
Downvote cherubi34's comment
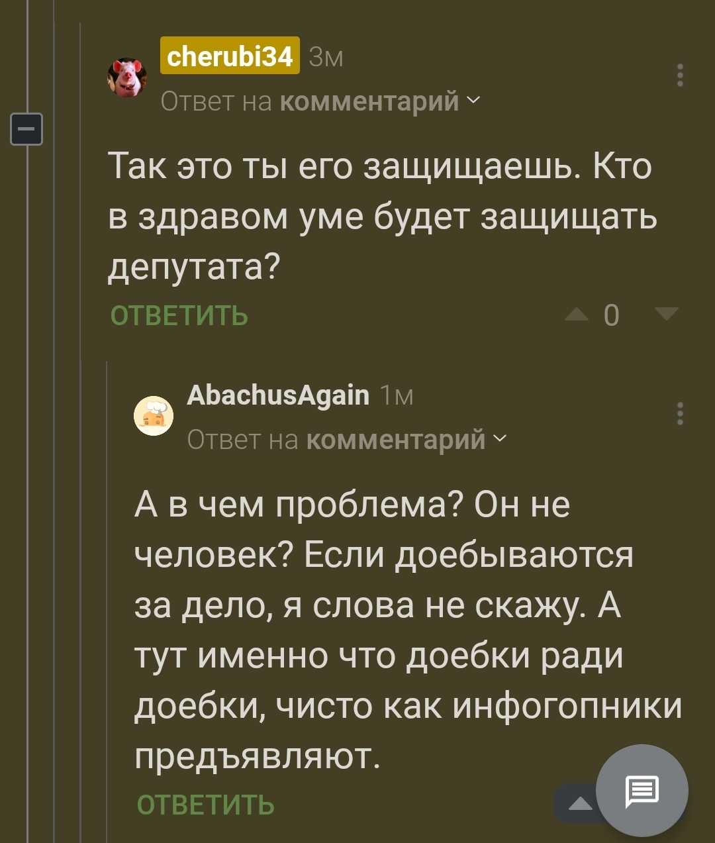coord(665,315)
